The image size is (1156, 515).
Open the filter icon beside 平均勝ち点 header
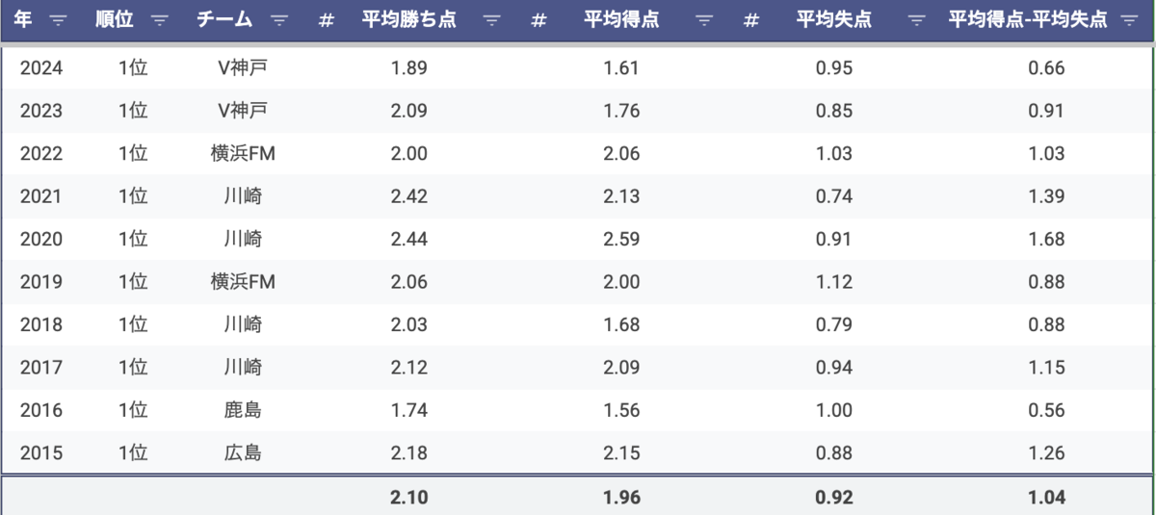491,20
